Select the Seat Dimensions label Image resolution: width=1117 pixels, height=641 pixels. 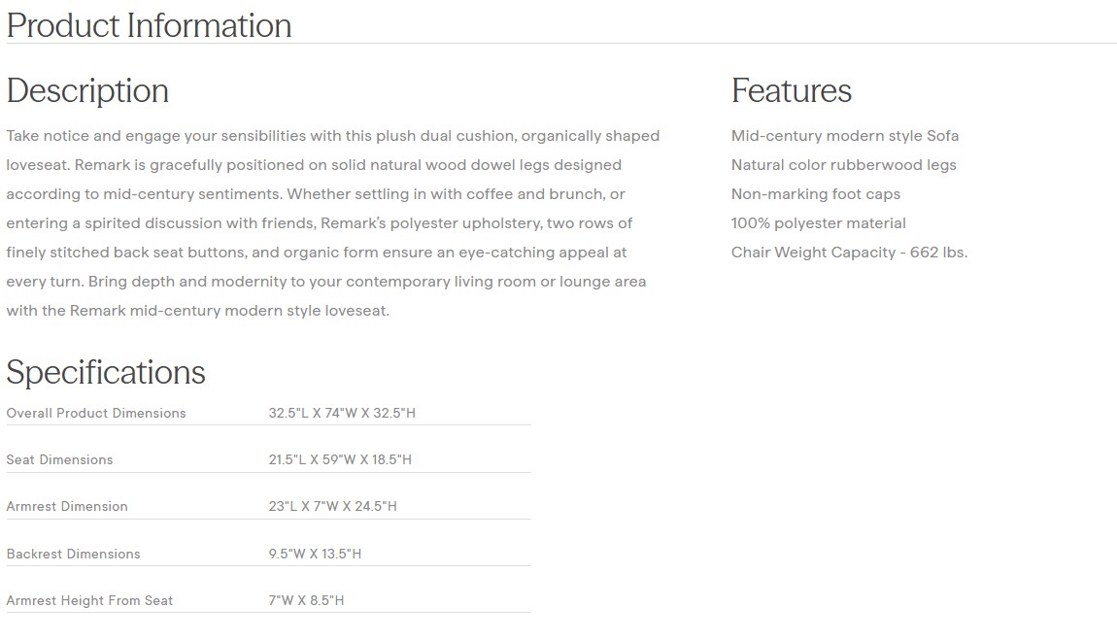[x=59, y=459]
